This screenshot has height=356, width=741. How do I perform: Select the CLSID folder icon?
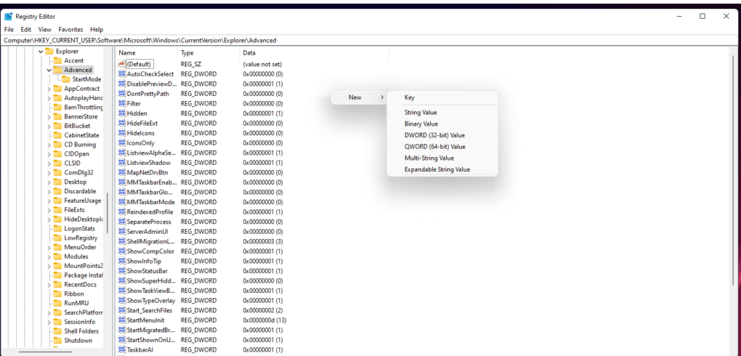click(57, 163)
